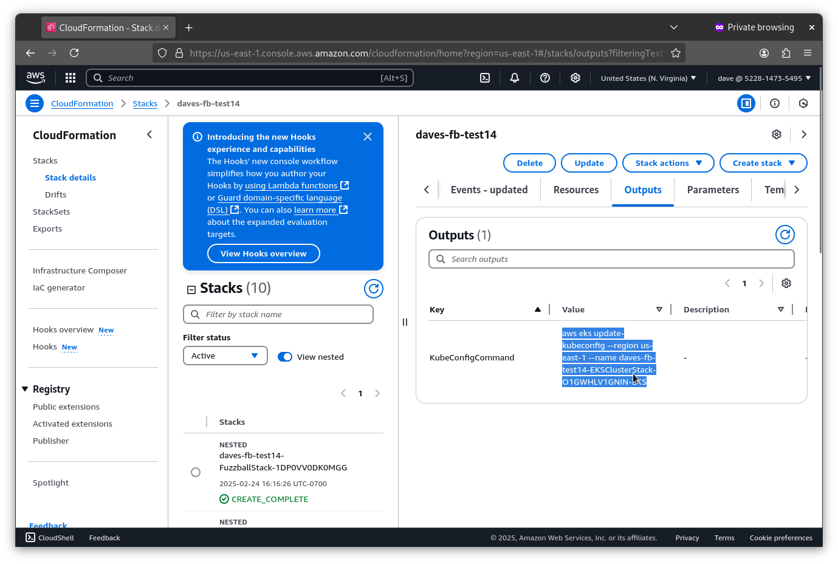Open the info panel icon in breadcrumb bar
Viewport: 838px width, 564px height.
click(x=775, y=103)
